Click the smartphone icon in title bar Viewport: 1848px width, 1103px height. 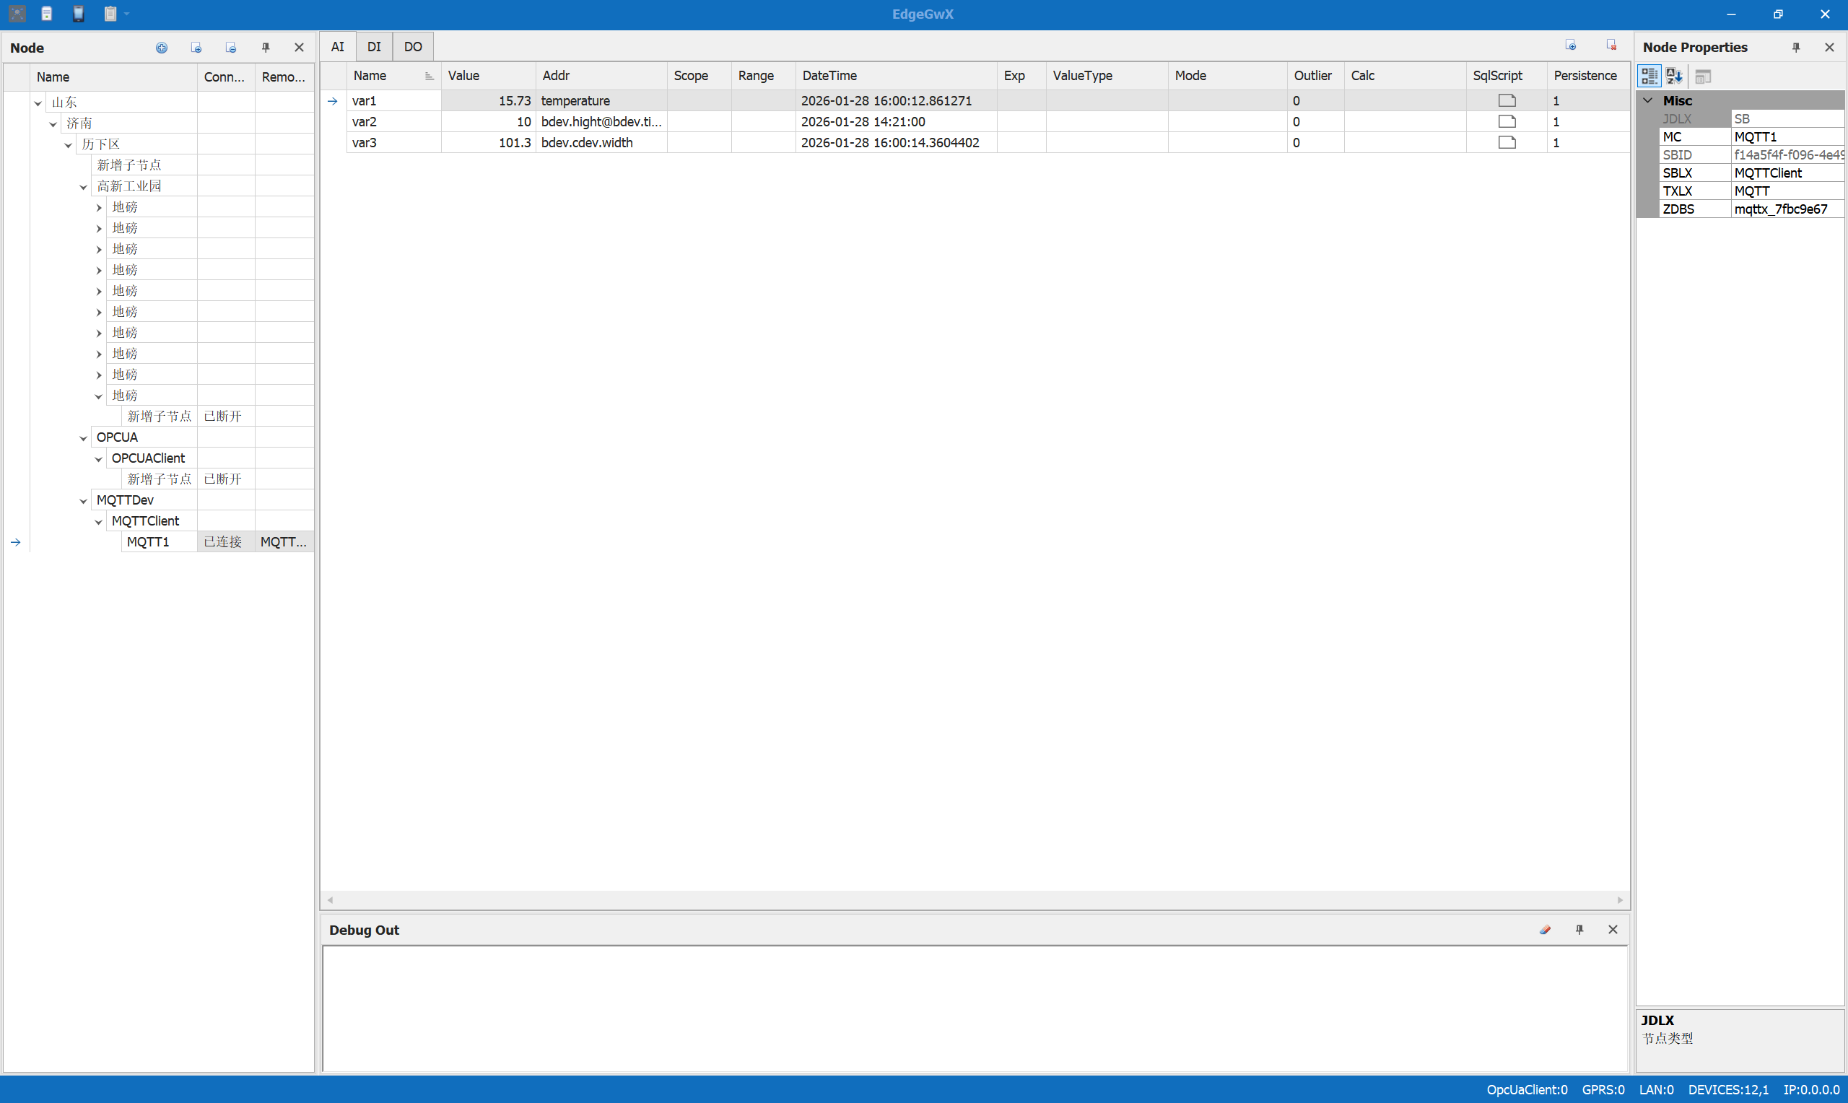click(78, 14)
